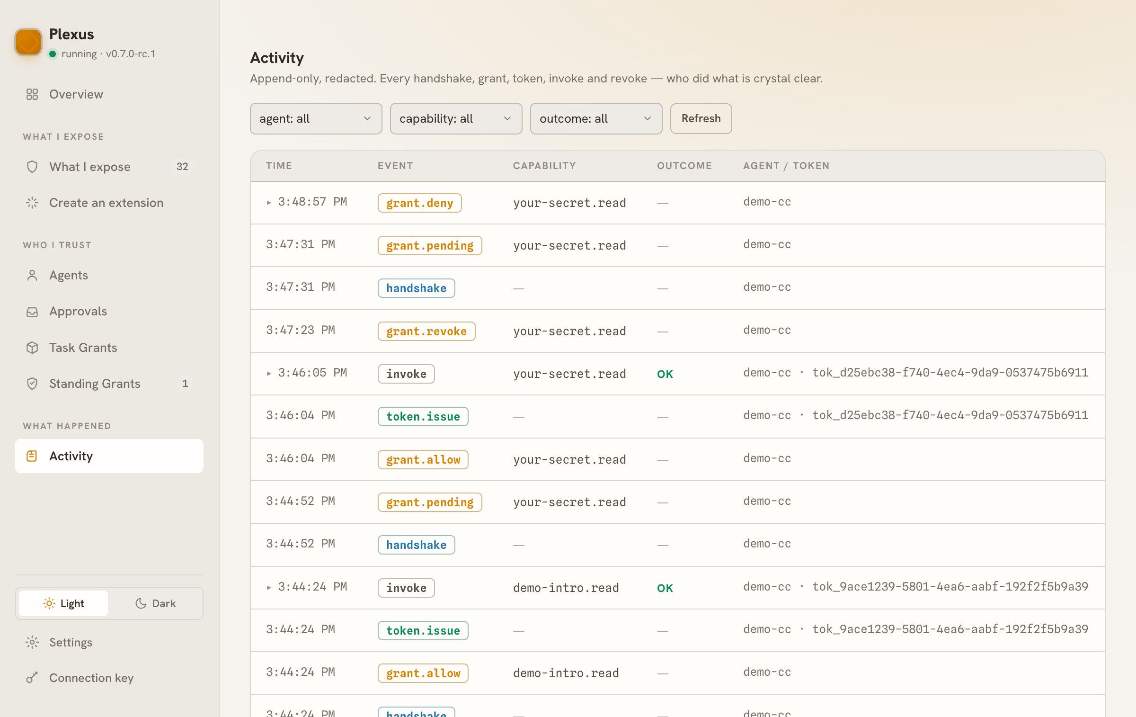Screen dimensions: 1136x717
Task: Click running · v0.7.0-rc.1 status text
Action: 108,54
